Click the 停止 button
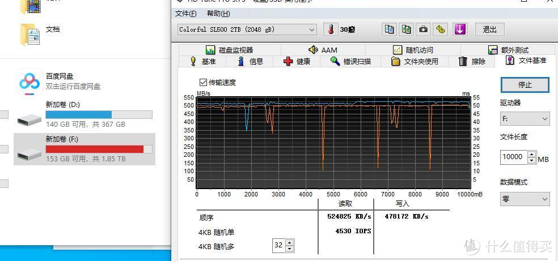This screenshot has height=261, width=558. [x=525, y=85]
